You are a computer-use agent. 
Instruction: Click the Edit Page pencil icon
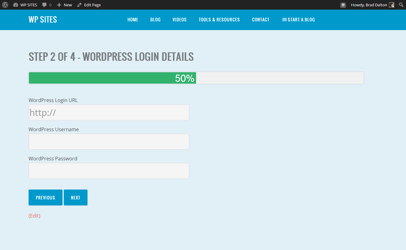[79, 5]
